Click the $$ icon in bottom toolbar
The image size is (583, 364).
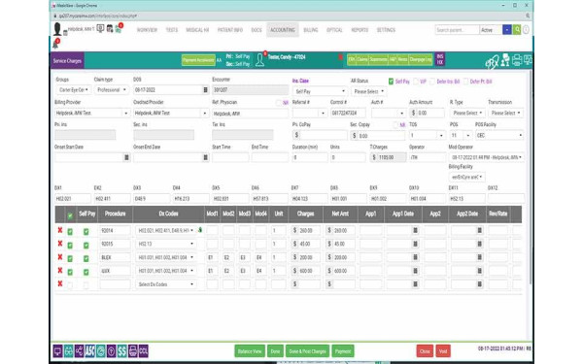(122, 351)
